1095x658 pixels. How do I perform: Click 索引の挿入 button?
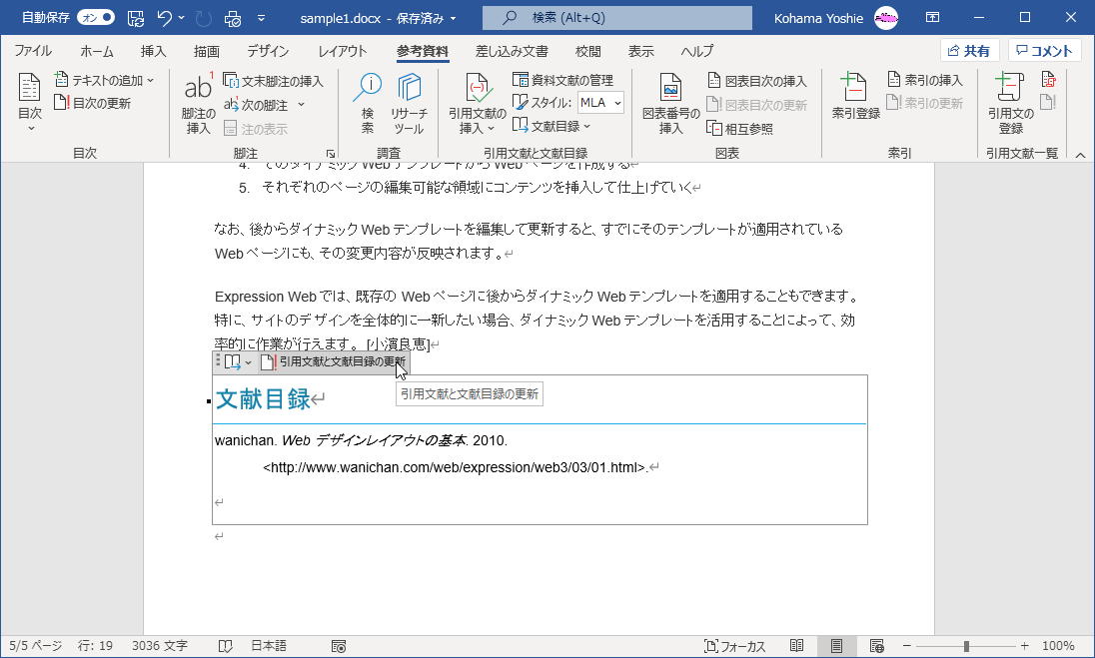tap(924, 80)
